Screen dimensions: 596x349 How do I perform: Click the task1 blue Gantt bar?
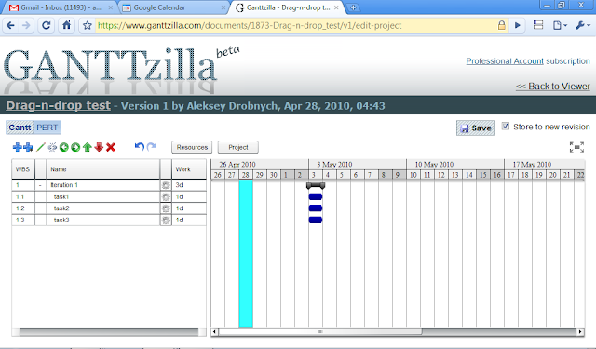click(316, 196)
